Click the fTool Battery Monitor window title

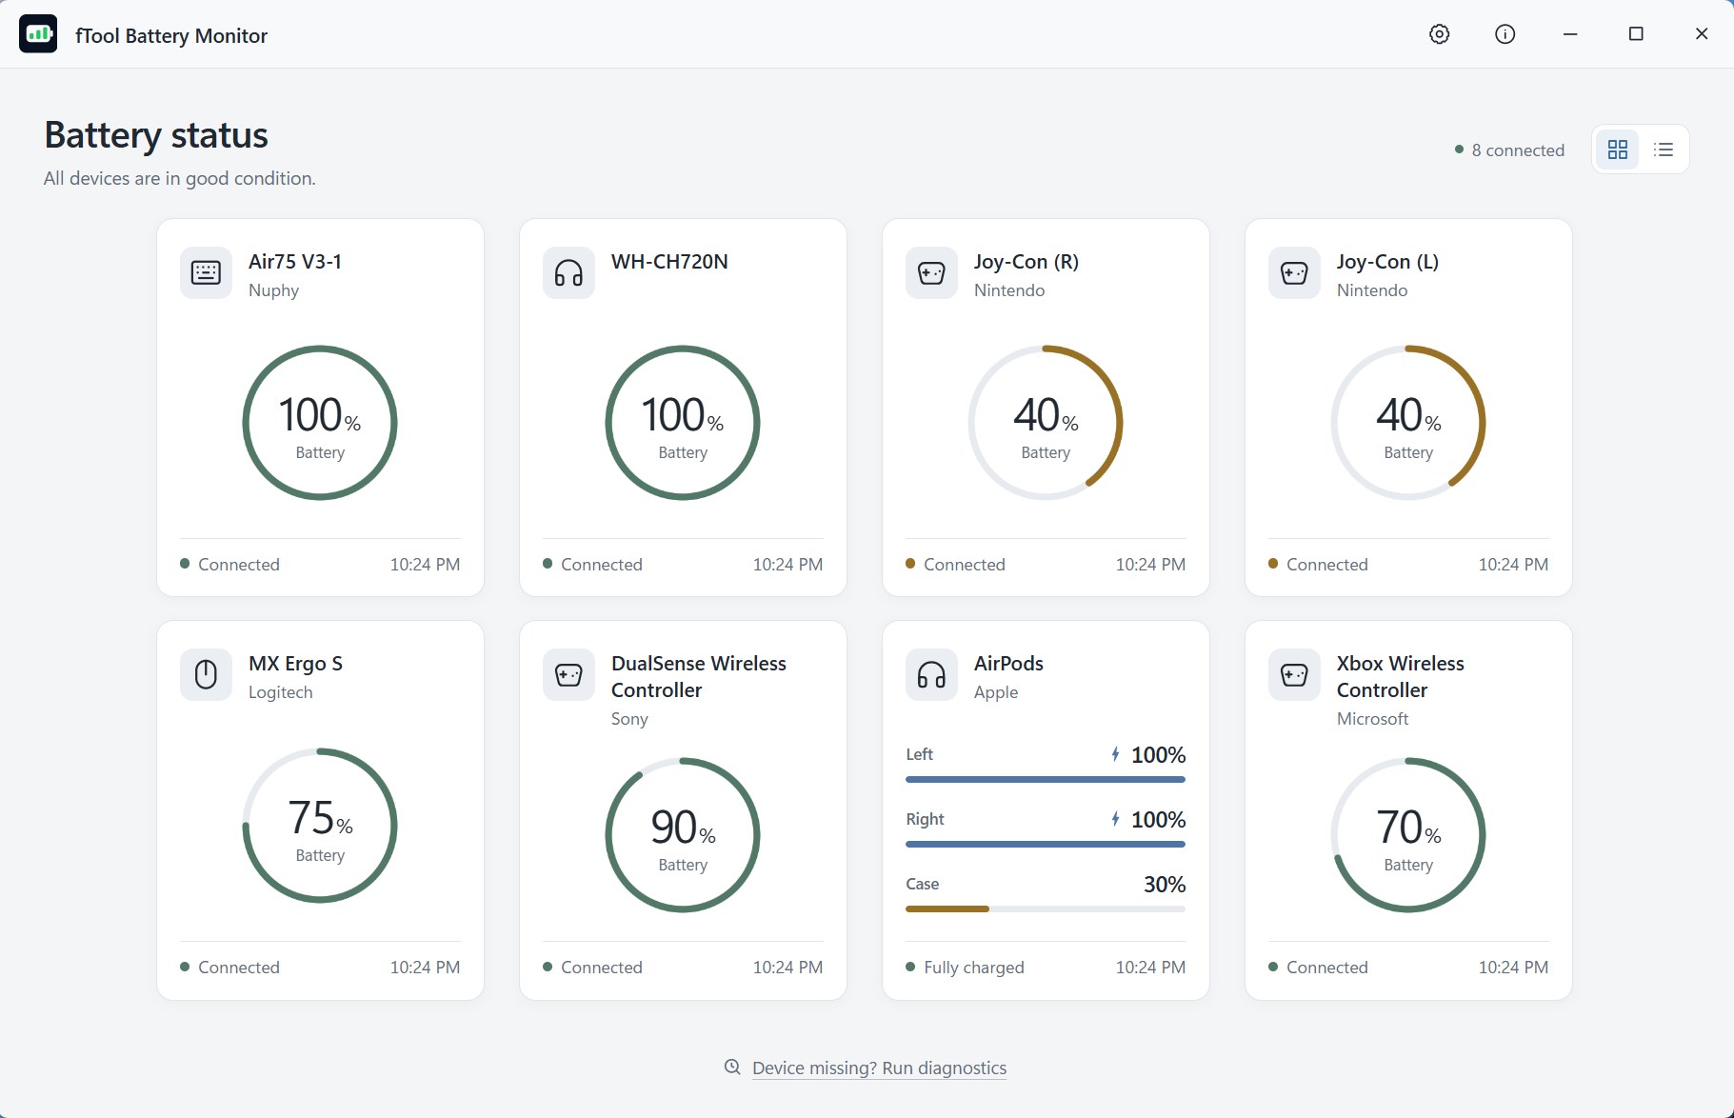click(x=171, y=36)
